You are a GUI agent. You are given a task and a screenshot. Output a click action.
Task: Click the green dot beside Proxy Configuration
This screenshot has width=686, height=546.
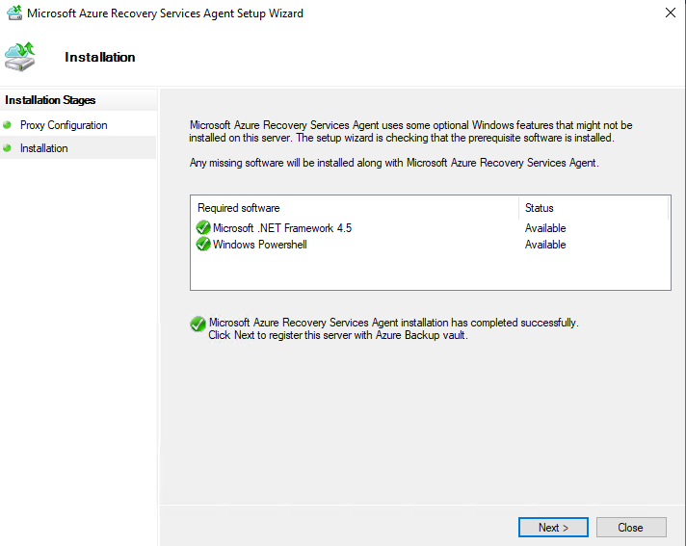(x=7, y=125)
